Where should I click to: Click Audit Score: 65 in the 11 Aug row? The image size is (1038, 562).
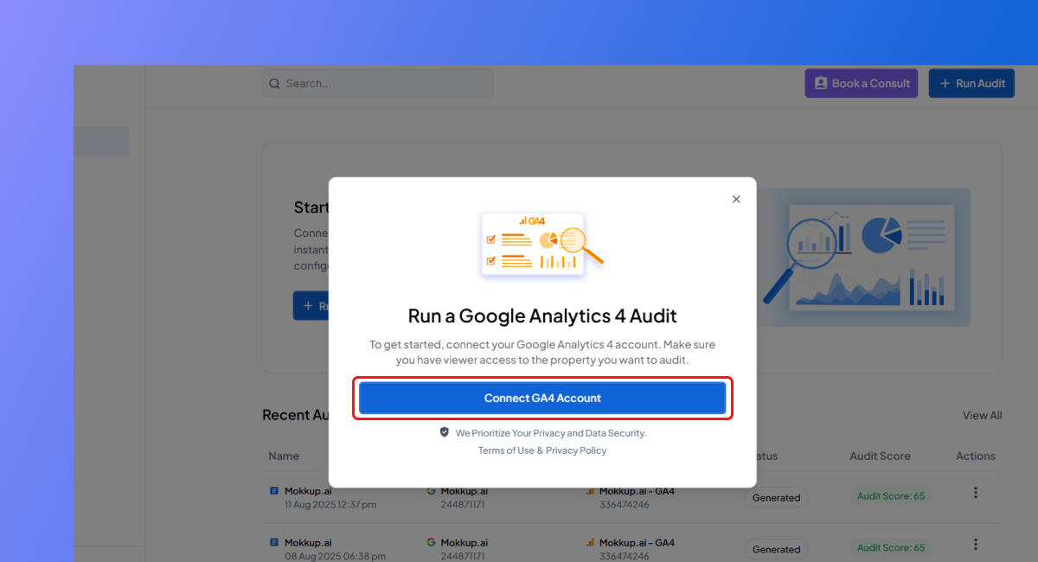(x=891, y=496)
